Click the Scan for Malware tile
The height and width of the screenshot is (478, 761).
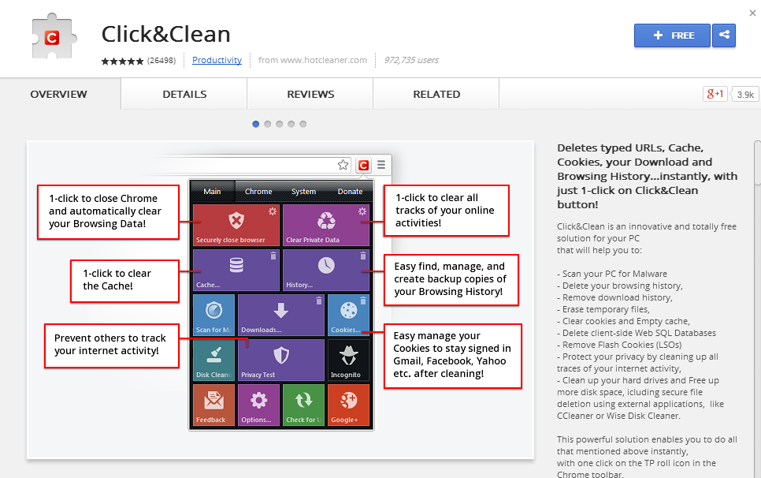pos(213,315)
